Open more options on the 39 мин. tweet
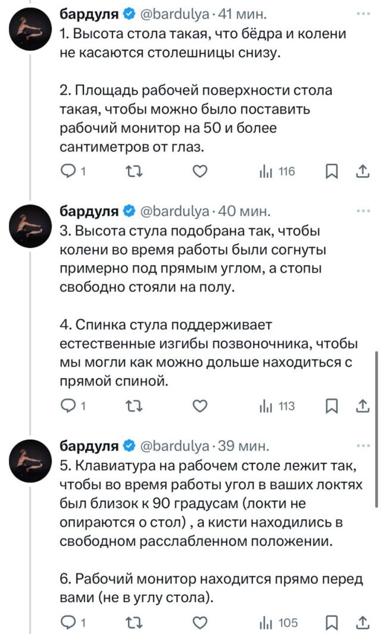Screen dimensions: 381x634 pyautogui.click(x=362, y=445)
